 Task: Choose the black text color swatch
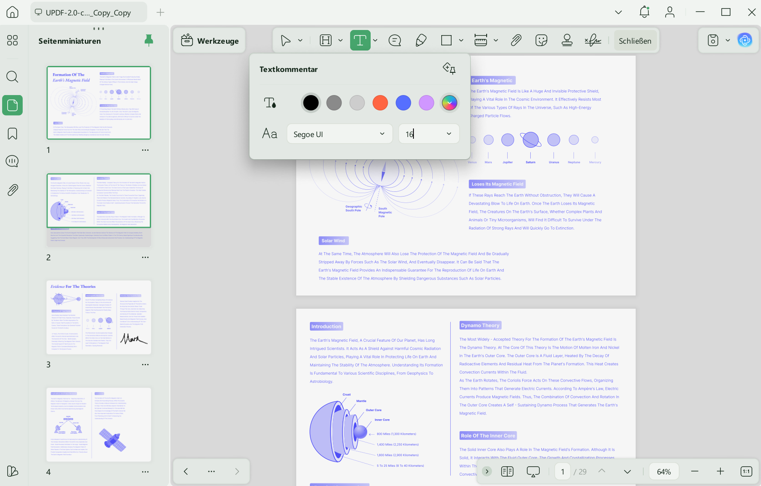coord(311,103)
